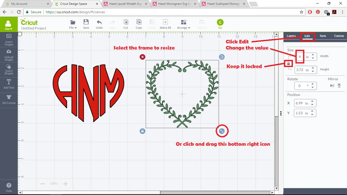The image size is (347, 195).
Task: Switch to the Sync tab
Action: pyautogui.click(x=323, y=36)
